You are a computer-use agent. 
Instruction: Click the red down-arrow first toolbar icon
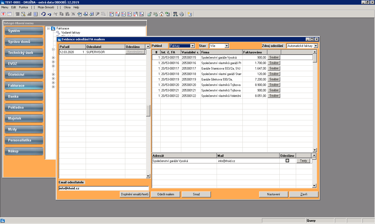point(3,14)
